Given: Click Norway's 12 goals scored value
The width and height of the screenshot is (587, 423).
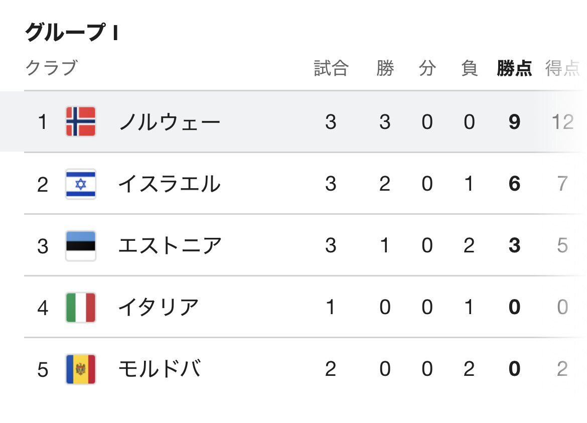Looking at the screenshot, I should [x=562, y=122].
